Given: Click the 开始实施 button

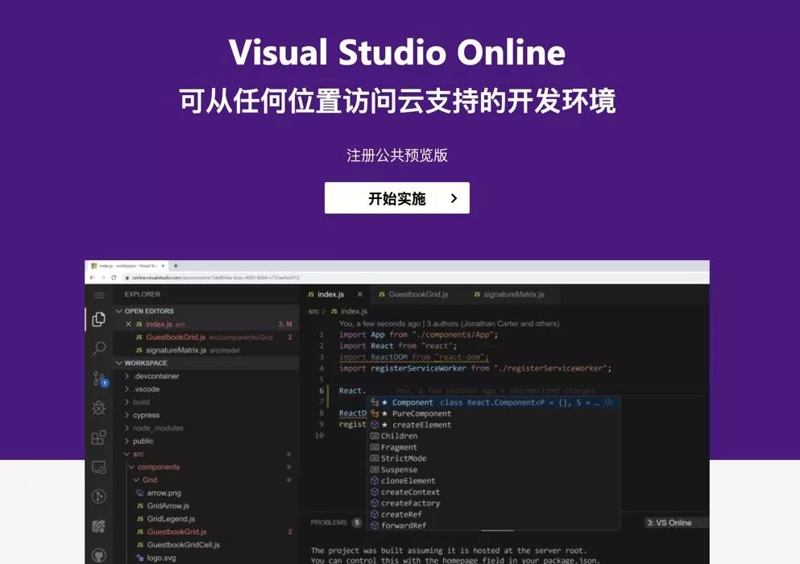Looking at the screenshot, I should [397, 198].
